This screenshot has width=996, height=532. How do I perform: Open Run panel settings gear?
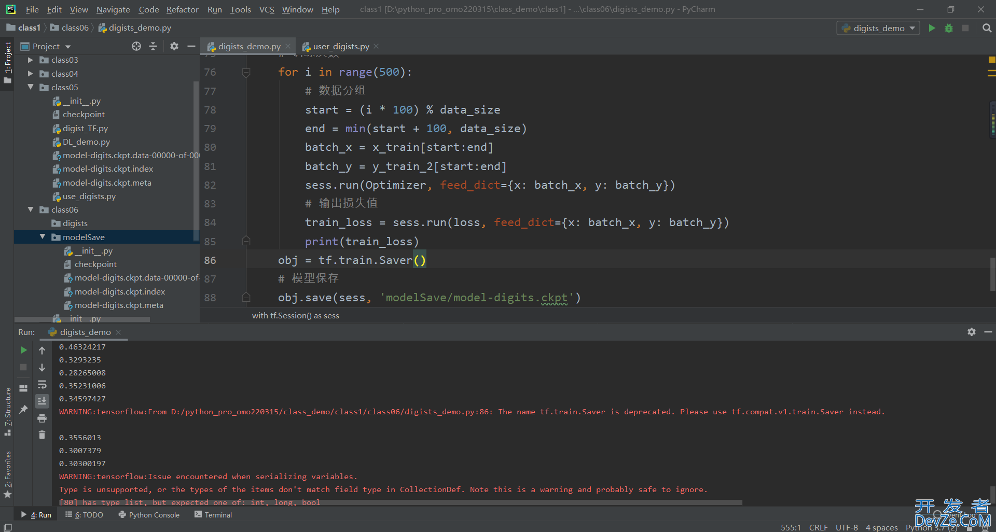pos(972,332)
